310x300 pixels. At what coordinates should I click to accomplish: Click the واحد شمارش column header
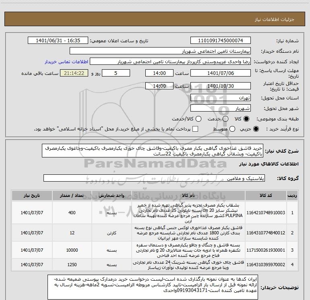pos(112,196)
